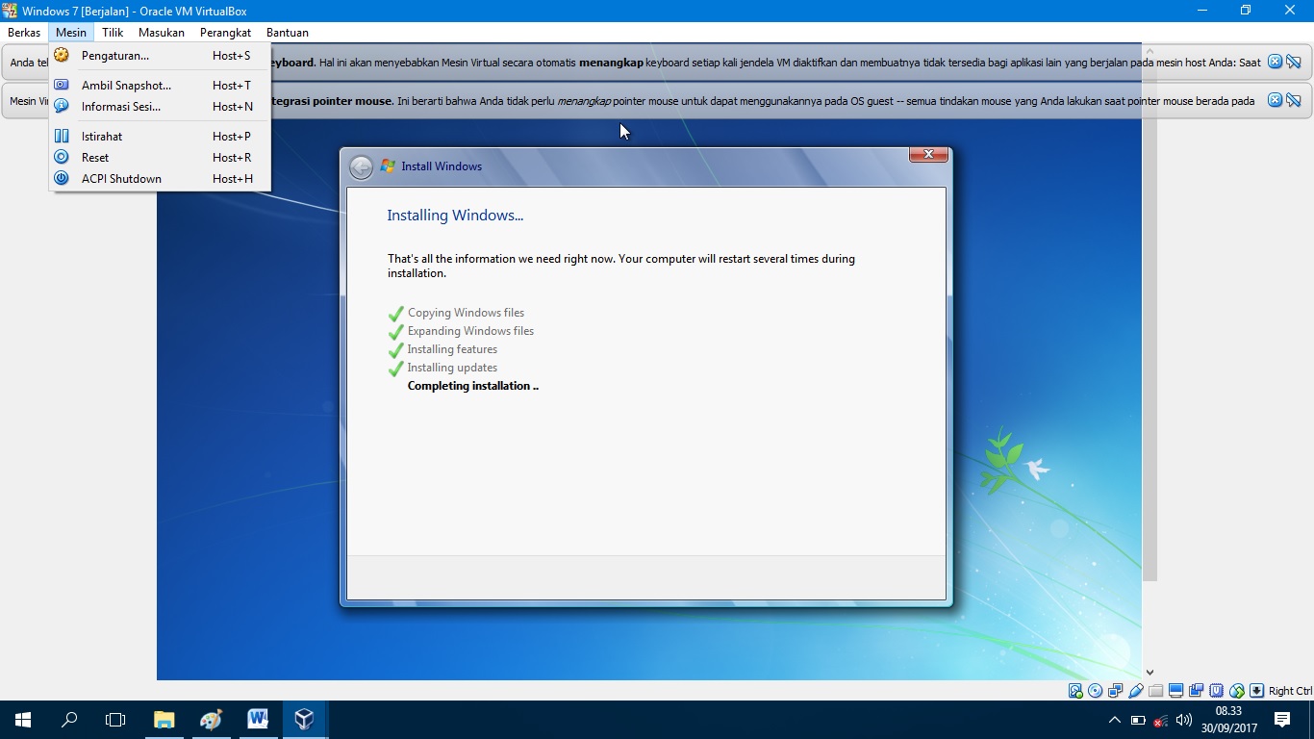Click the Copying Windows files step

click(466, 313)
